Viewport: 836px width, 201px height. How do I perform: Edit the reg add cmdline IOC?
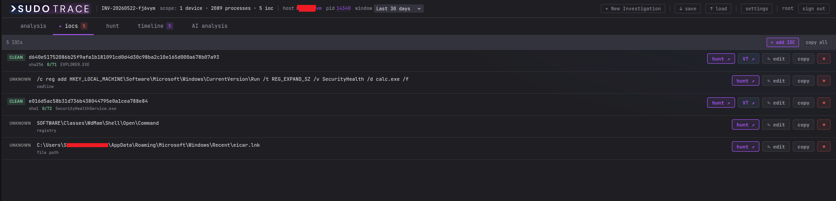pos(776,81)
